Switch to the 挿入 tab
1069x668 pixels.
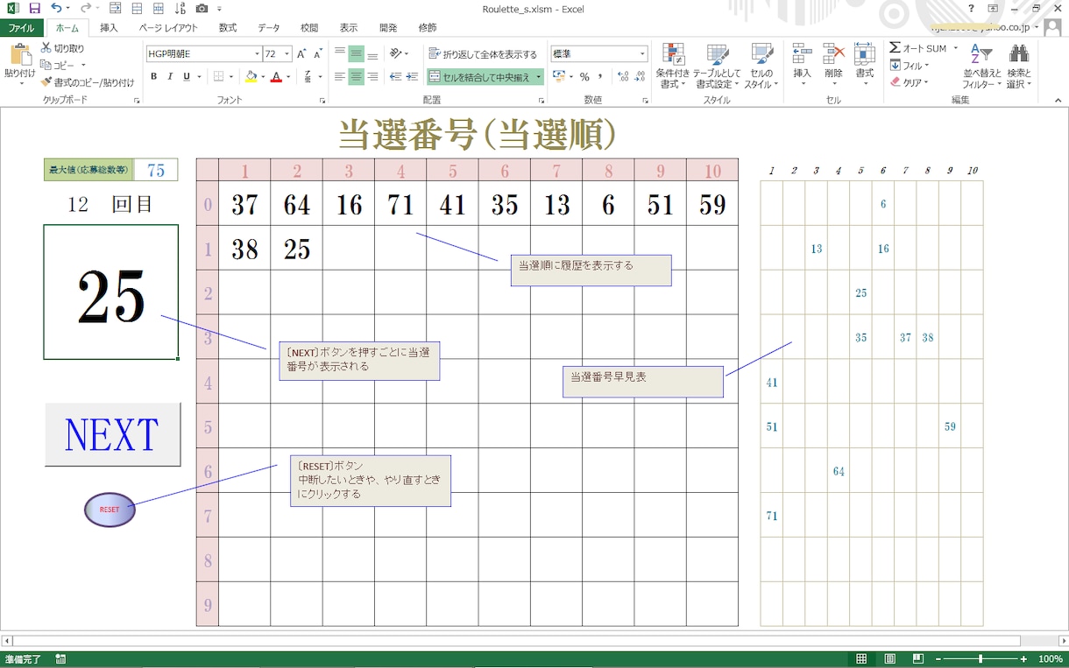pyautogui.click(x=109, y=28)
